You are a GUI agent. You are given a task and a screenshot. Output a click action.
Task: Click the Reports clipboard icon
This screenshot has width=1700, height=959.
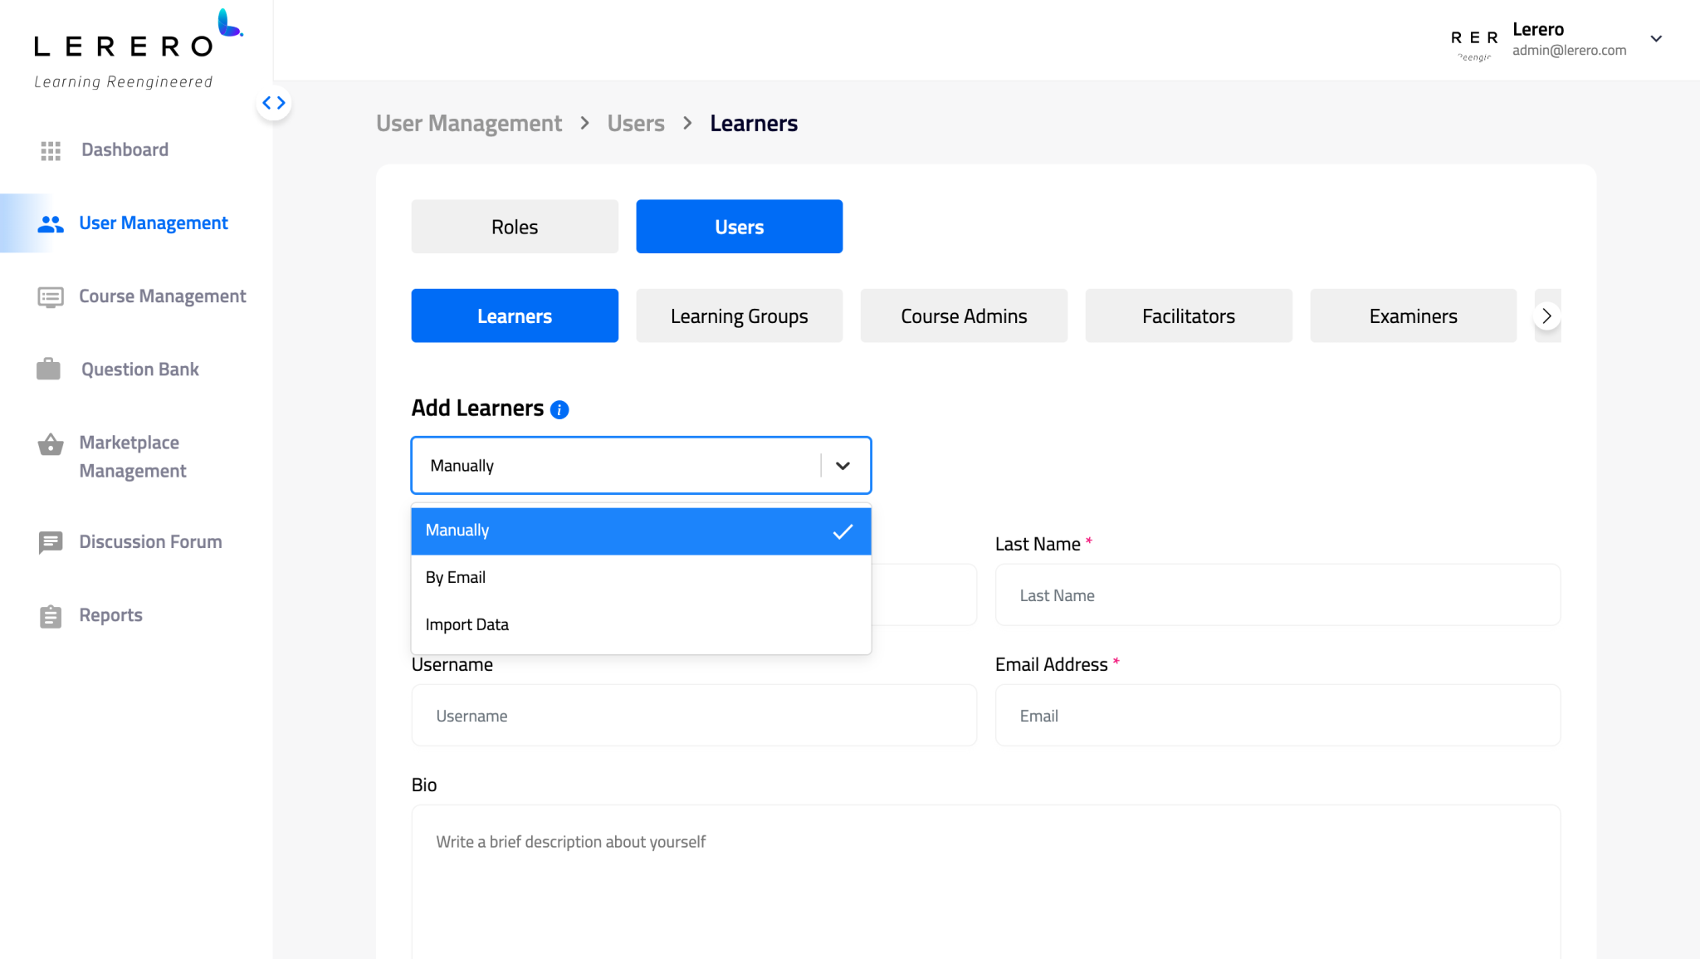pos(51,616)
